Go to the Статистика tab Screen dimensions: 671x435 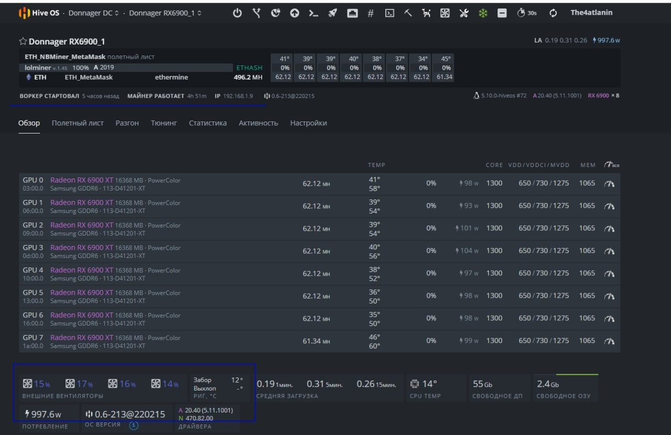click(x=208, y=123)
